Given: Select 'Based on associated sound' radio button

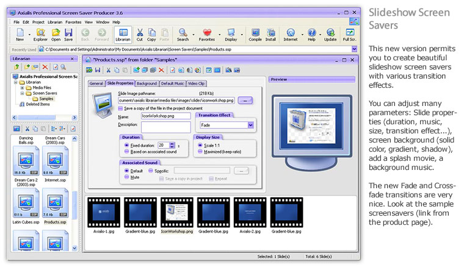Looking at the screenshot, I should tap(126, 152).
